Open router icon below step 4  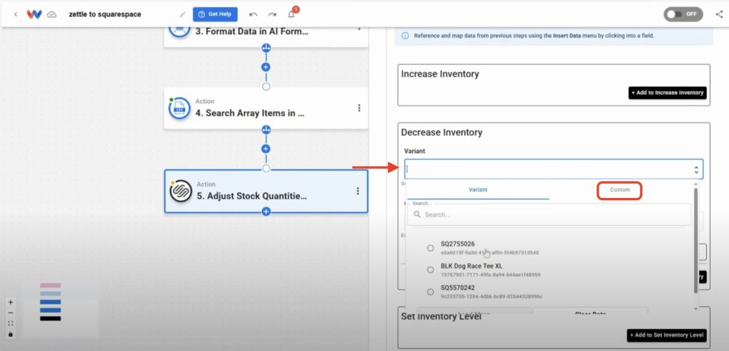(x=266, y=130)
